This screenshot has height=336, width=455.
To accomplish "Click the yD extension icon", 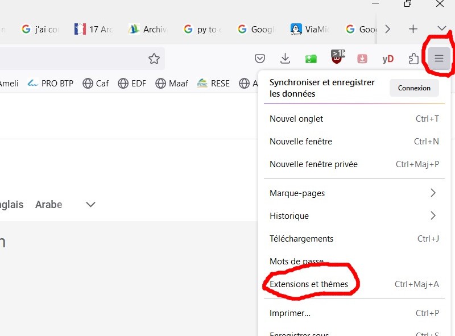I will coord(388,59).
